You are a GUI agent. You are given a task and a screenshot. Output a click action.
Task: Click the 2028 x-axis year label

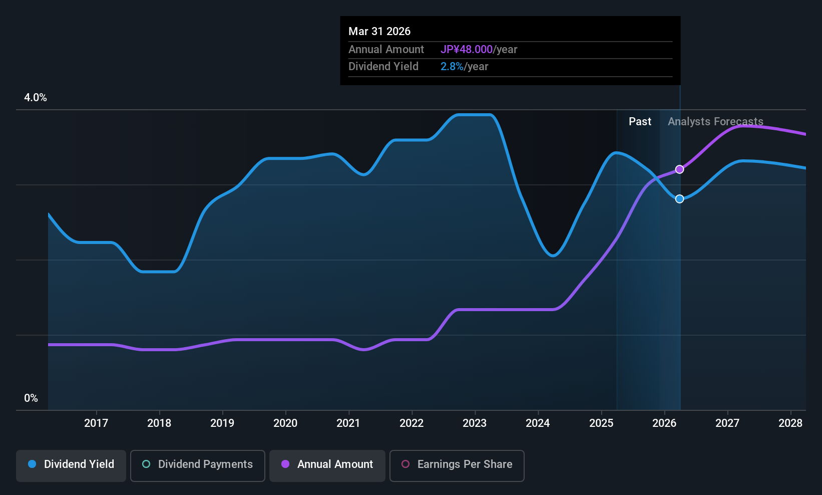coord(790,423)
